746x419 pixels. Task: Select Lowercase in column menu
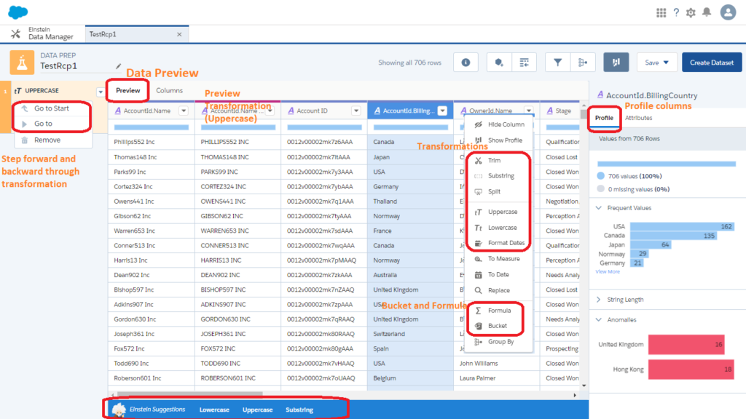499,228
